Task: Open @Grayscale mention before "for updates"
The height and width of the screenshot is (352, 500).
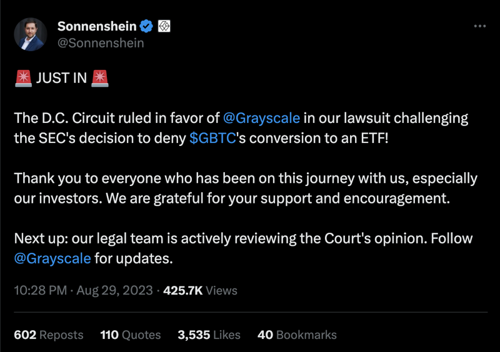Action: [52, 258]
